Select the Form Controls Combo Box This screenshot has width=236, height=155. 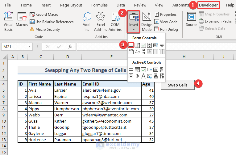pyautogui.click(x=137, y=45)
